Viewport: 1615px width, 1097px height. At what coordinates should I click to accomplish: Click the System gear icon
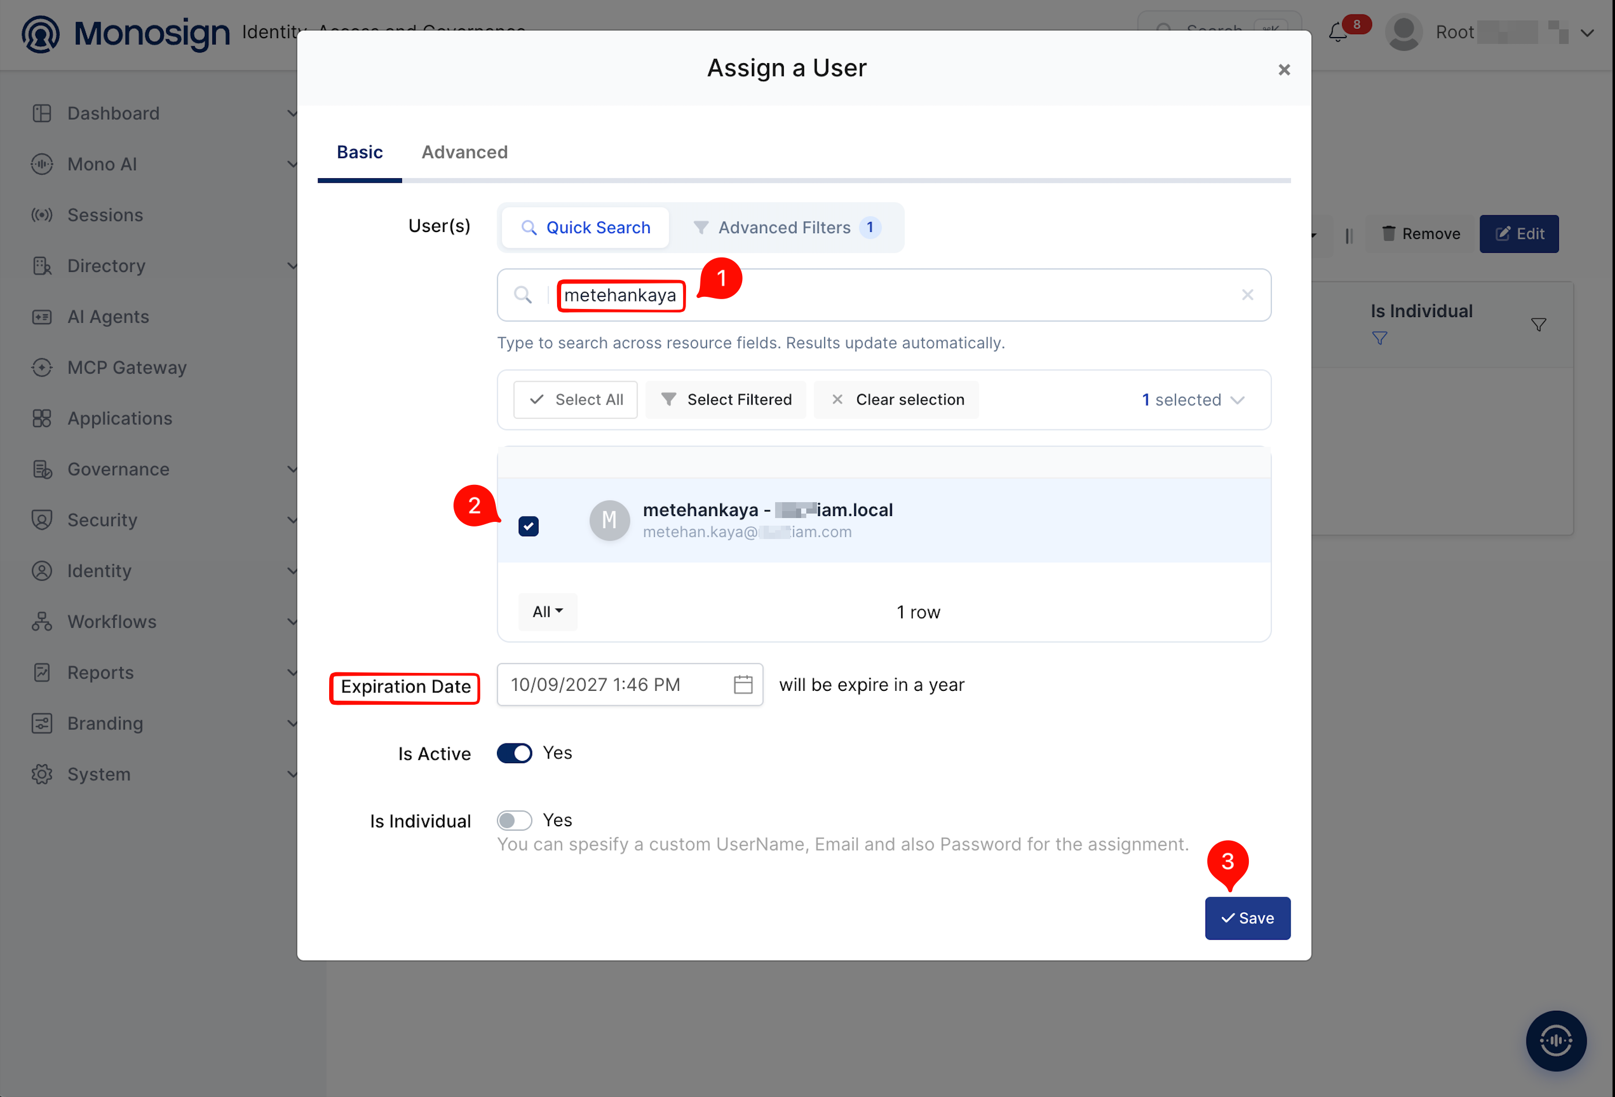[x=42, y=774]
